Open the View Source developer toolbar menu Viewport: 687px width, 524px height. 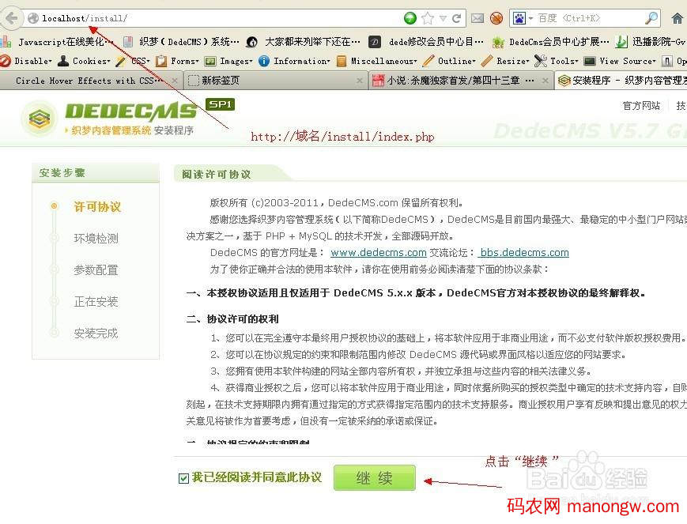tap(620, 61)
